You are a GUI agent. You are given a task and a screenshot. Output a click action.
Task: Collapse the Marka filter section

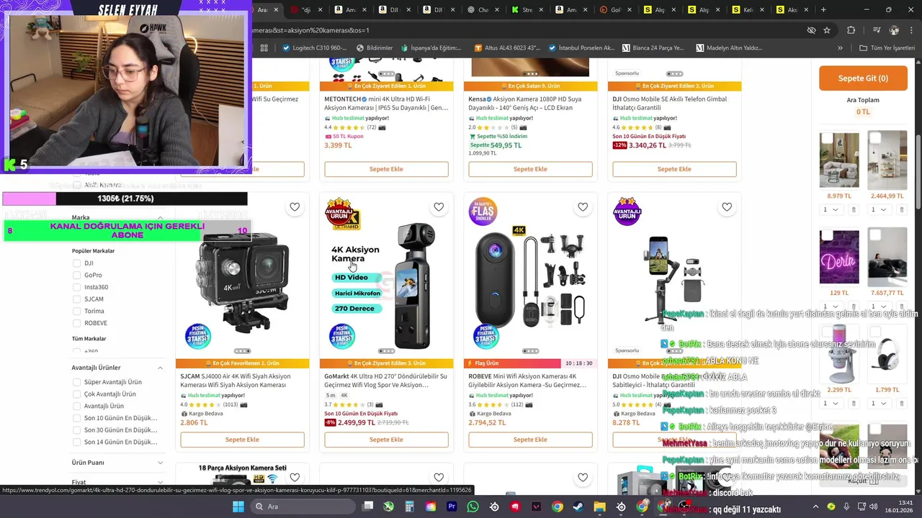(x=160, y=217)
